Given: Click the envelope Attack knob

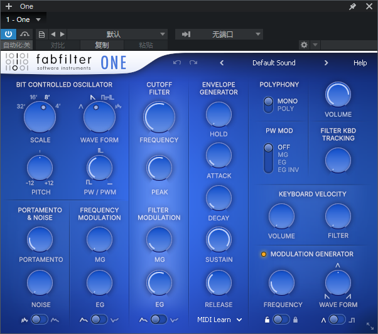Looking at the screenshot, I should click(219, 156).
